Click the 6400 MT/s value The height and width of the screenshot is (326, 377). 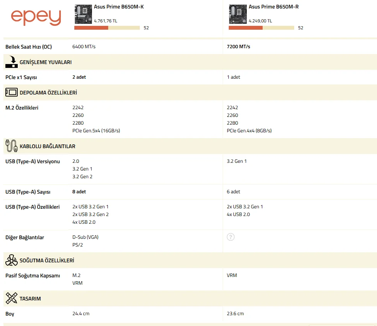84,47
